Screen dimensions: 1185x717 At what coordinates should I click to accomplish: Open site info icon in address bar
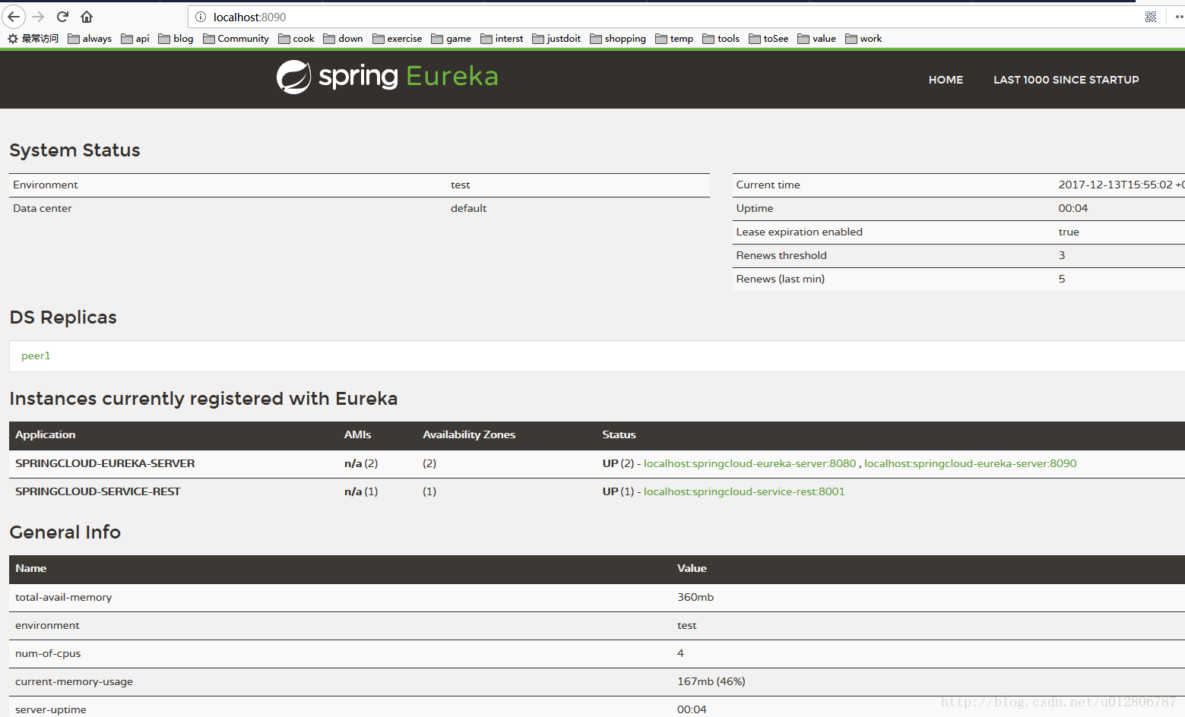pos(201,17)
